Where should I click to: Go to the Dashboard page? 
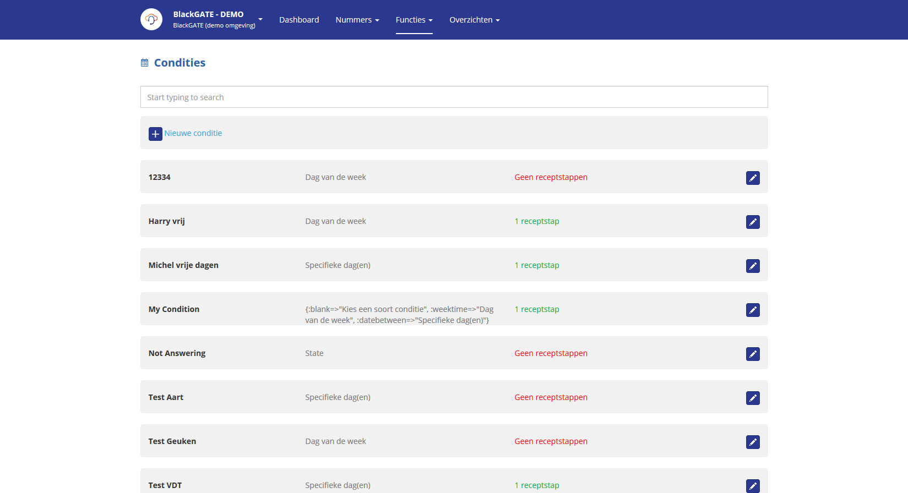299,20
